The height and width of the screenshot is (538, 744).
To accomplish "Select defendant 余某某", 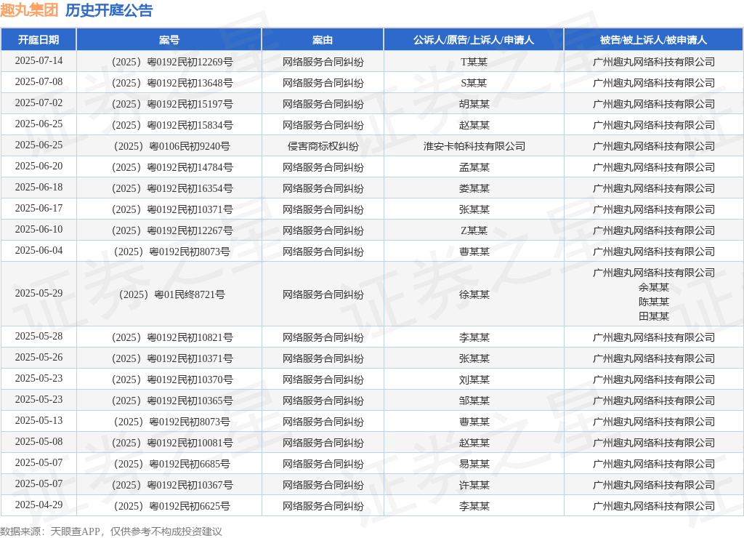I will click(653, 286).
